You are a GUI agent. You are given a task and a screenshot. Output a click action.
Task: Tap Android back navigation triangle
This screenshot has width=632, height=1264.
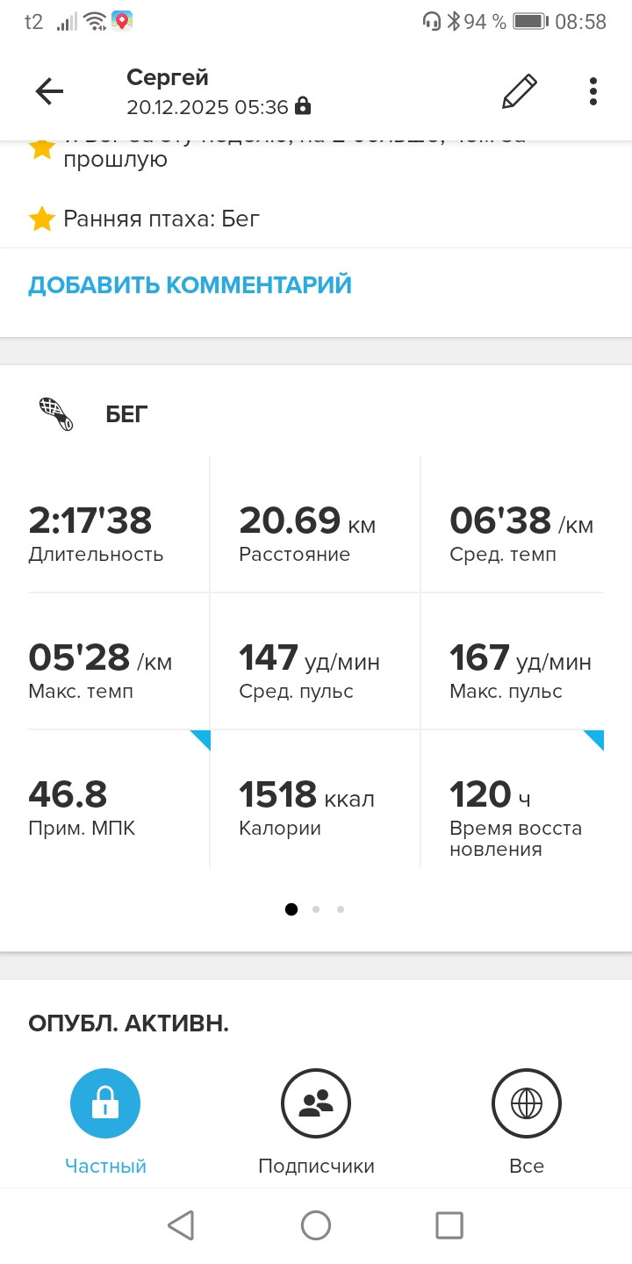pyautogui.click(x=181, y=1225)
